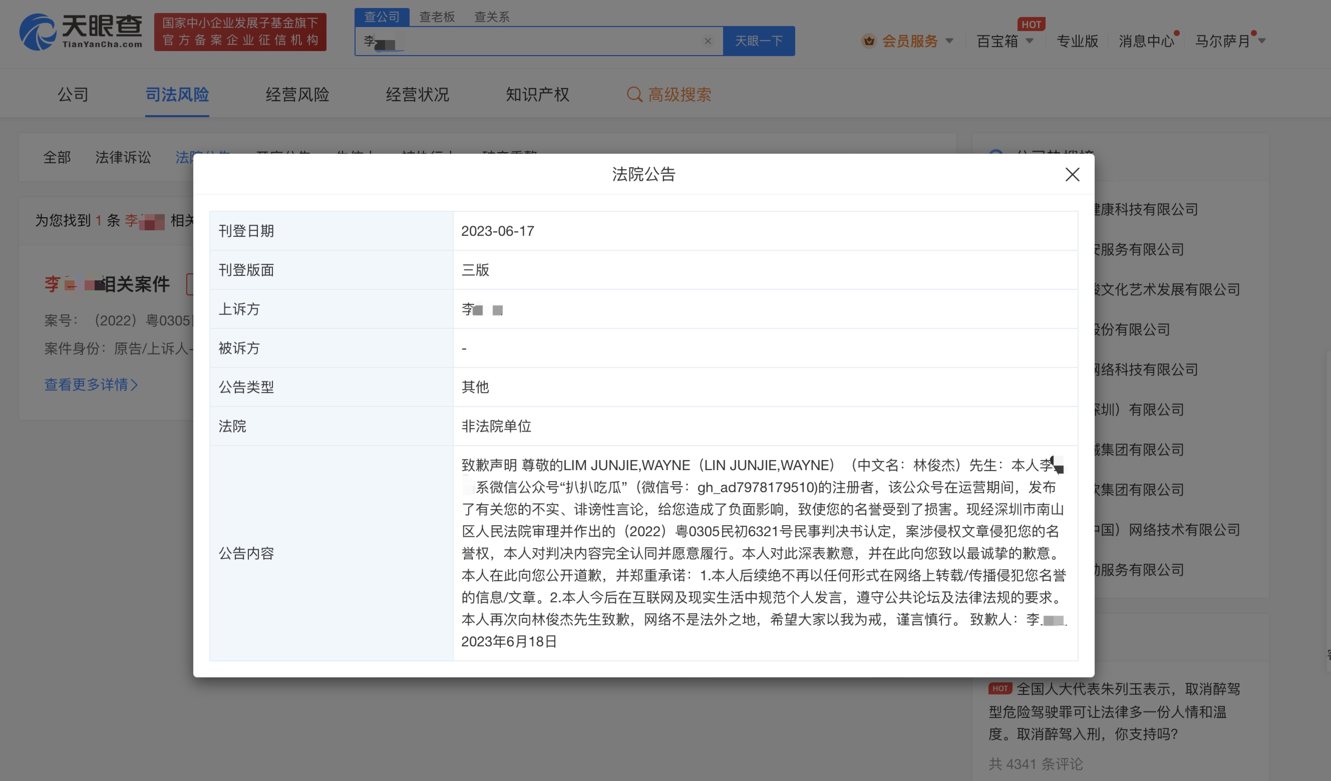Viewport: 1331px width, 781px height.
Task: Select the 查公司 search tab
Action: coord(382,17)
